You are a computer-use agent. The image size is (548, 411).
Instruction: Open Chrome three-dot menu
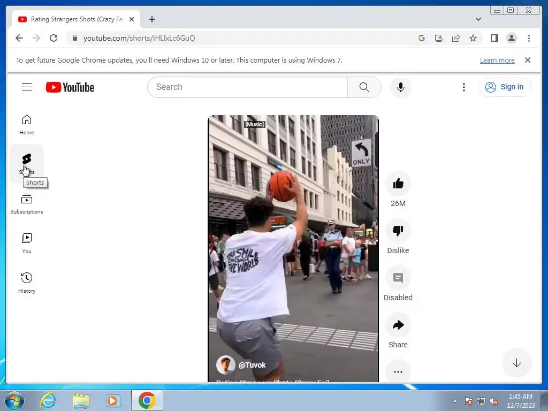529,38
